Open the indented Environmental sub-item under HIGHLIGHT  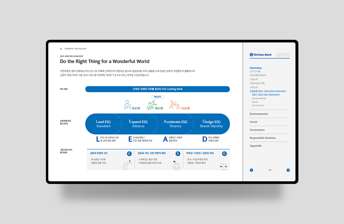(259, 98)
